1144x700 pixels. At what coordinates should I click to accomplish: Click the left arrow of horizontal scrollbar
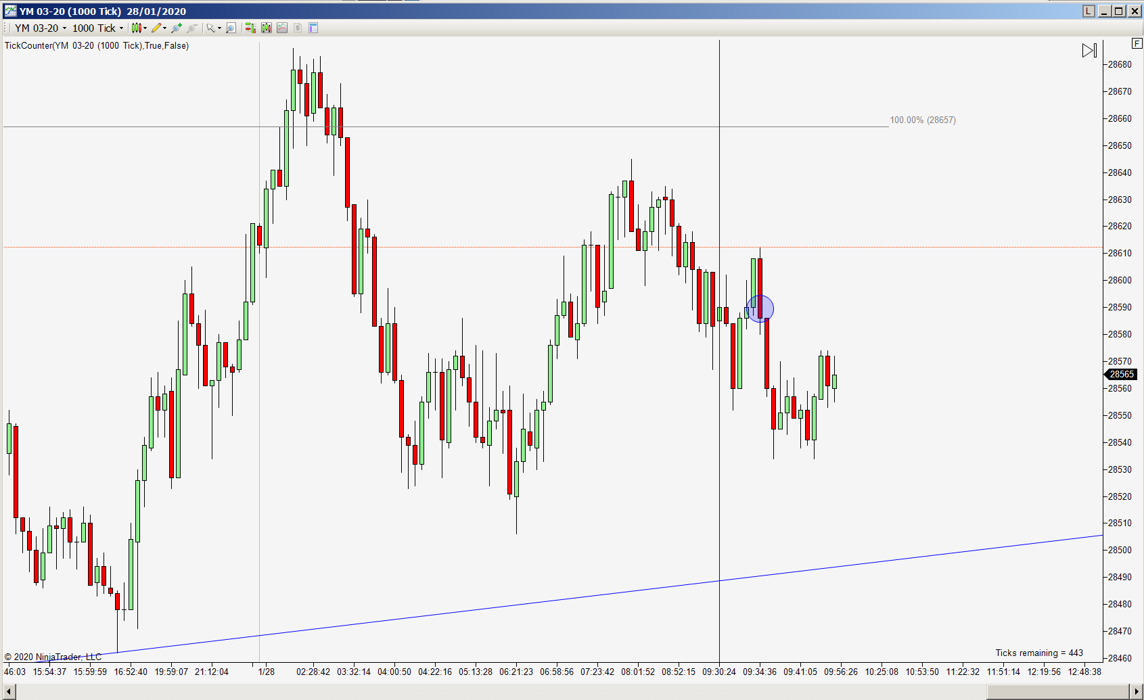9,691
